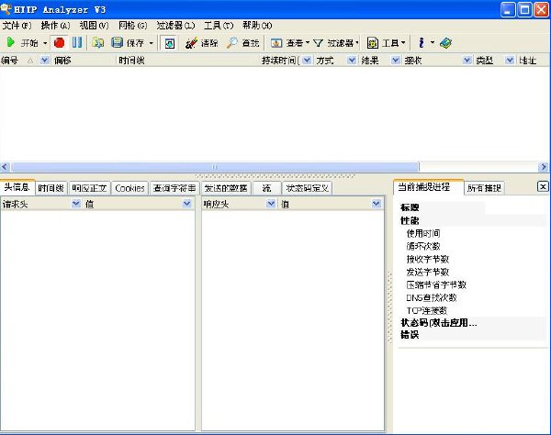Image resolution: width=551 pixels, height=435 pixels.
Task: Open the 网格(G) menu
Action: point(132,26)
